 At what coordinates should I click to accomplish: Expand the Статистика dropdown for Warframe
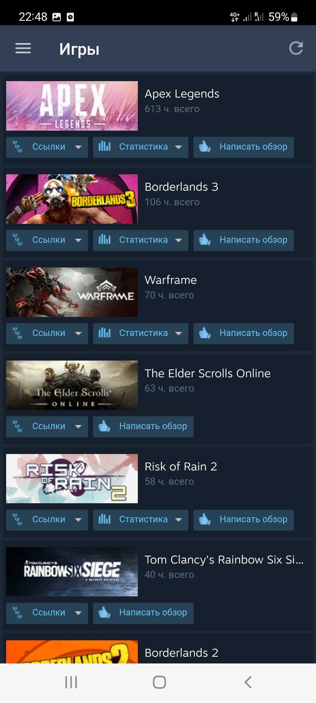(x=141, y=333)
